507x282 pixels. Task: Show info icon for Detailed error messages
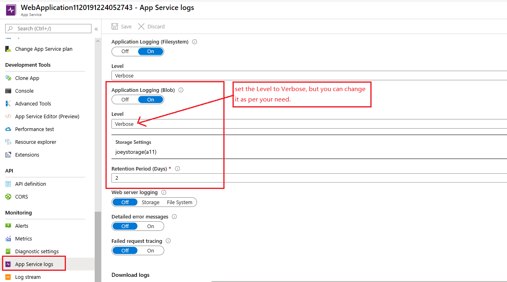click(x=174, y=216)
